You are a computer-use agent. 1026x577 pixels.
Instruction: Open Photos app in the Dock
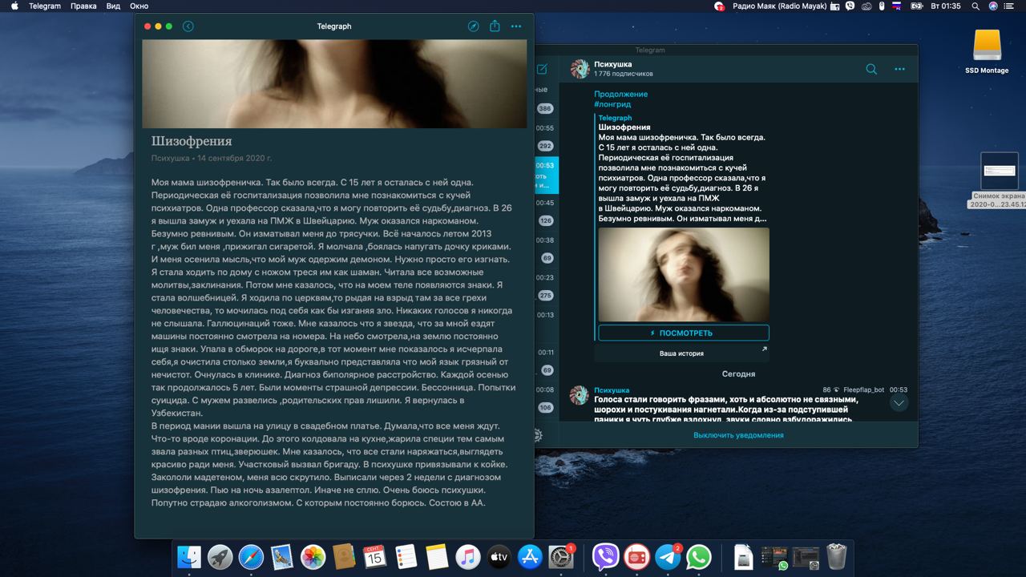(x=313, y=557)
